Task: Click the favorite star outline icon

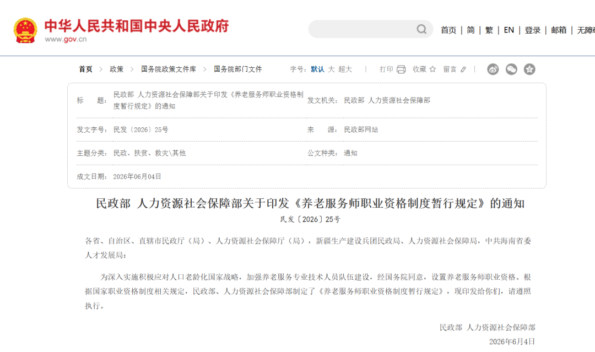Action: [432, 69]
